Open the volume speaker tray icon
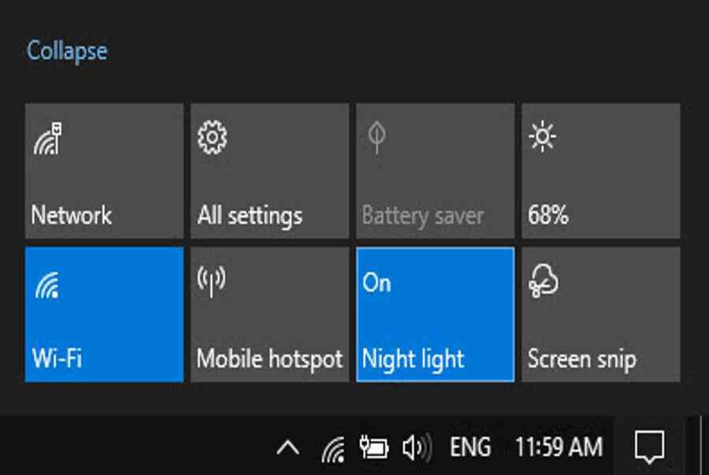Image resolution: width=709 pixels, height=475 pixels. (x=417, y=447)
